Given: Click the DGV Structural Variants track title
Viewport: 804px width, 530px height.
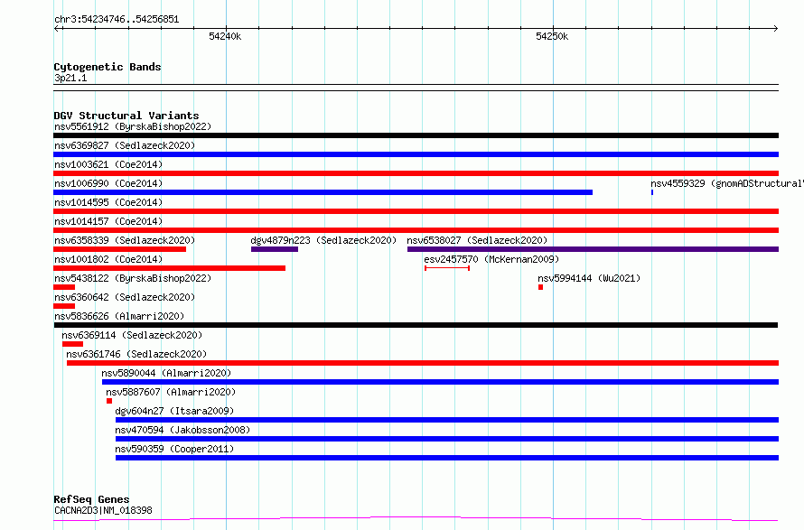Looking at the screenshot, I should (x=126, y=116).
